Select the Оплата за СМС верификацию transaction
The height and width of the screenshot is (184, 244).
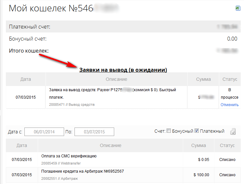coord(69,156)
